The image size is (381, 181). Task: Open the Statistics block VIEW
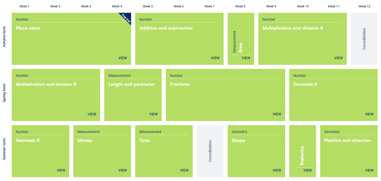308,170
